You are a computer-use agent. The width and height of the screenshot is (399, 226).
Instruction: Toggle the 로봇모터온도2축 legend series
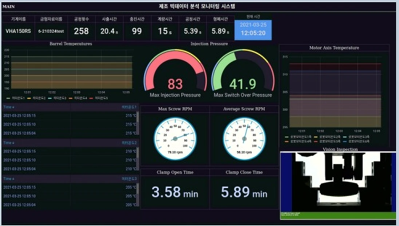click(x=327, y=137)
